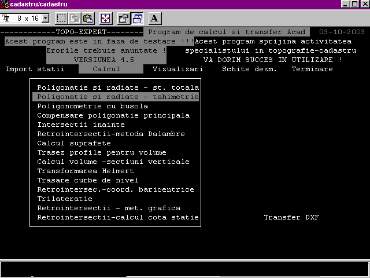Select the Terminare menu item

click(312, 69)
